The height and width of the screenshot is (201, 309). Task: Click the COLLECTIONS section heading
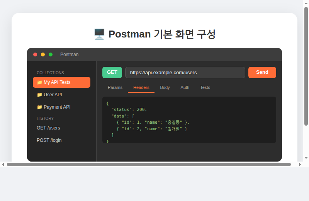pos(50,73)
